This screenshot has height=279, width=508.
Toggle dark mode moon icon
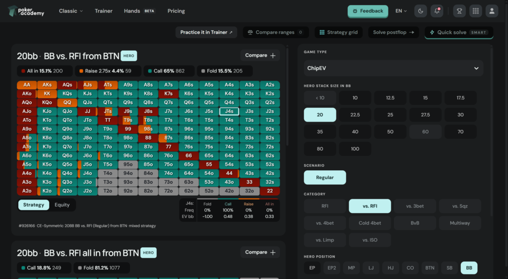tap(421, 11)
